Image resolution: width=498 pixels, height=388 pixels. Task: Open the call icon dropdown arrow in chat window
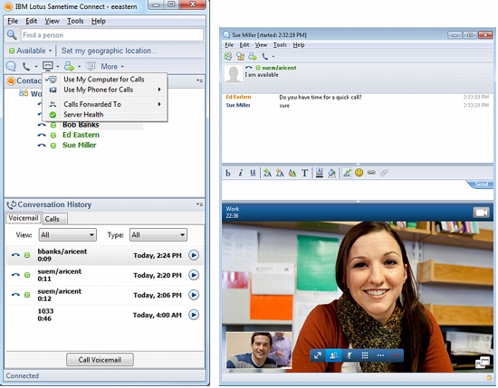pos(273,57)
